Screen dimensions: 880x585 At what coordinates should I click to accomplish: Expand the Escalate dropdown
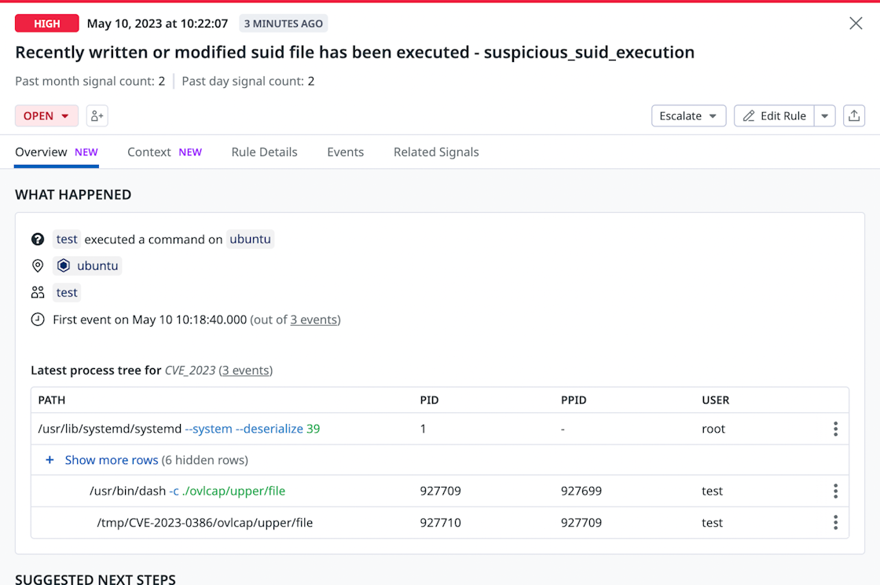(688, 116)
